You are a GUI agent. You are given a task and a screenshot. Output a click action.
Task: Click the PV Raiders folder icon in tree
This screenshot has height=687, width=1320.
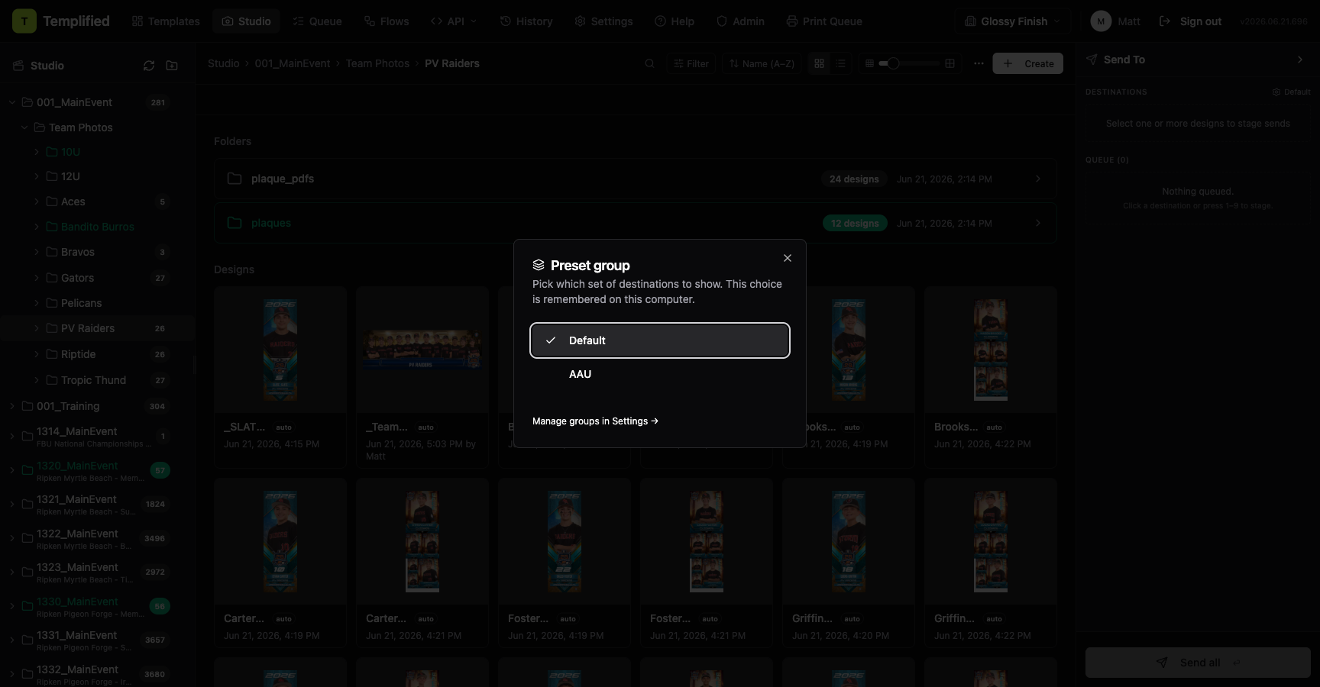point(52,328)
